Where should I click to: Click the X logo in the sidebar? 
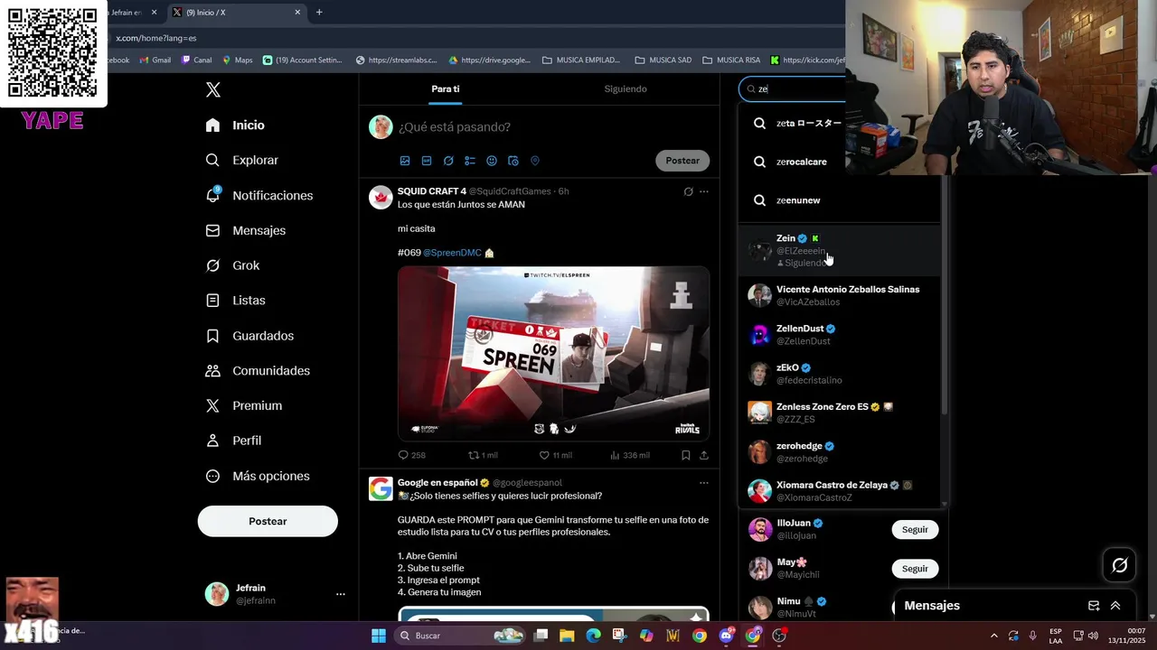coord(213,89)
